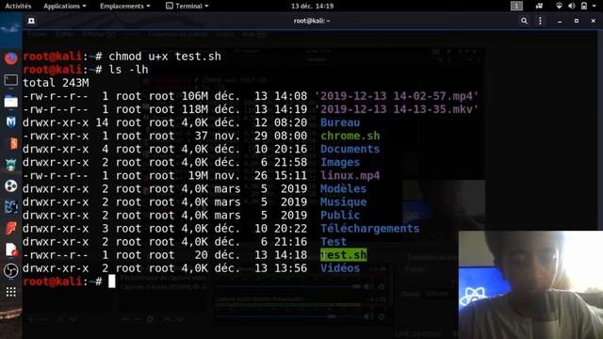Click the 106M size value
This screenshot has height=339, width=603.
(x=195, y=96)
